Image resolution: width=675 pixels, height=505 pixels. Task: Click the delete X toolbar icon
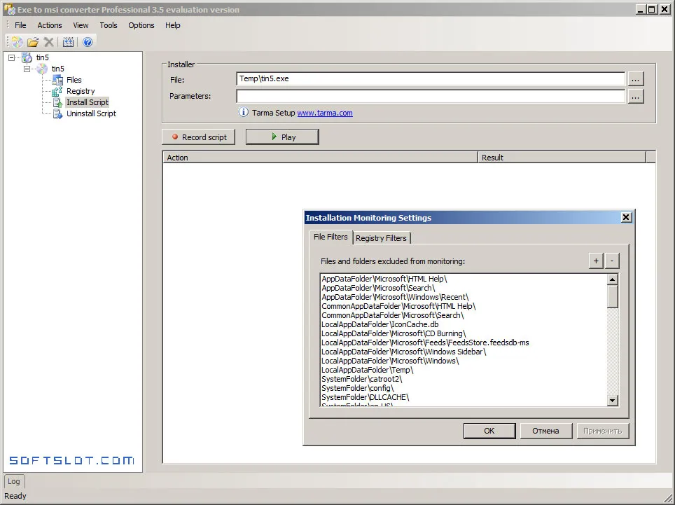pyautogui.click(x=49, y=42)
